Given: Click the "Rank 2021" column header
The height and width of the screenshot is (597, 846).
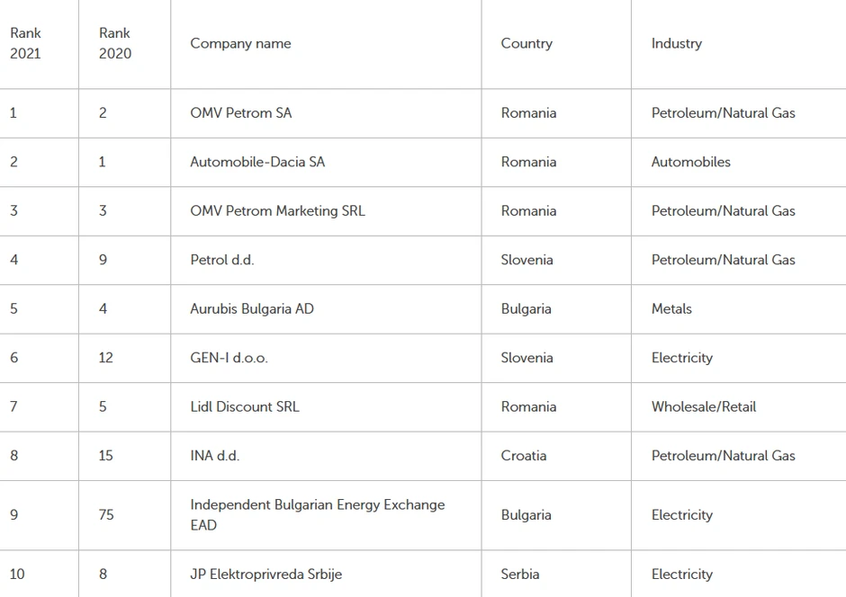Looking at the screenshot, I should coord(26,43).
